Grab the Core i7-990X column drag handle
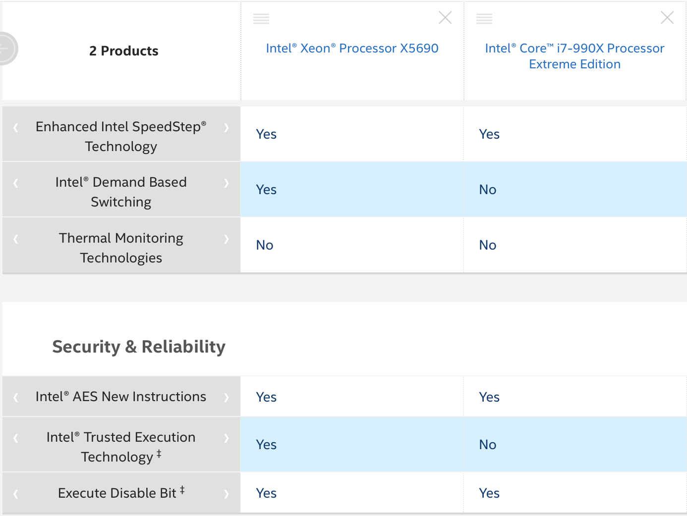 pos(484,19)
